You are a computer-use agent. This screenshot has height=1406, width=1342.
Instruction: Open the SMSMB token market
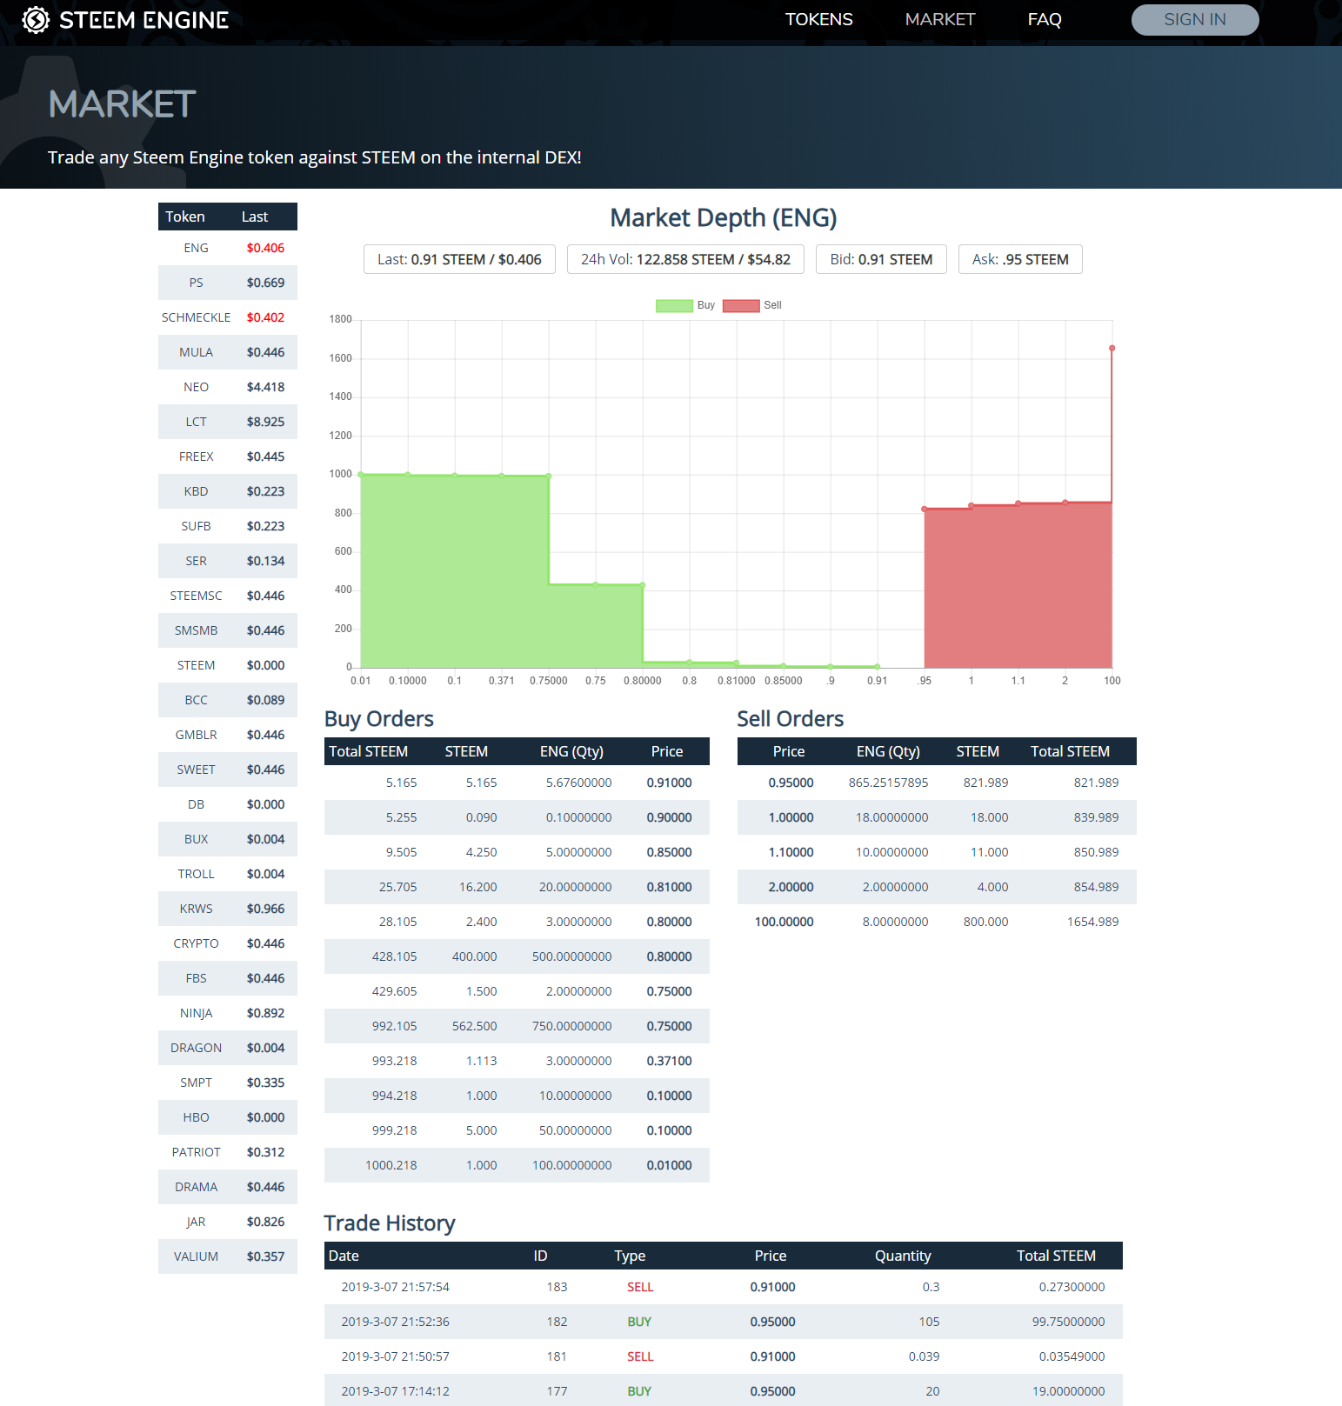coord(228,630)
